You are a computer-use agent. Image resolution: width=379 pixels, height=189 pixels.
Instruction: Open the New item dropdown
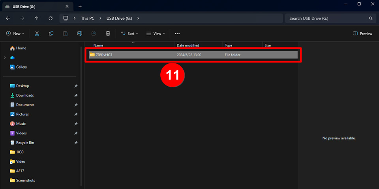15,33
